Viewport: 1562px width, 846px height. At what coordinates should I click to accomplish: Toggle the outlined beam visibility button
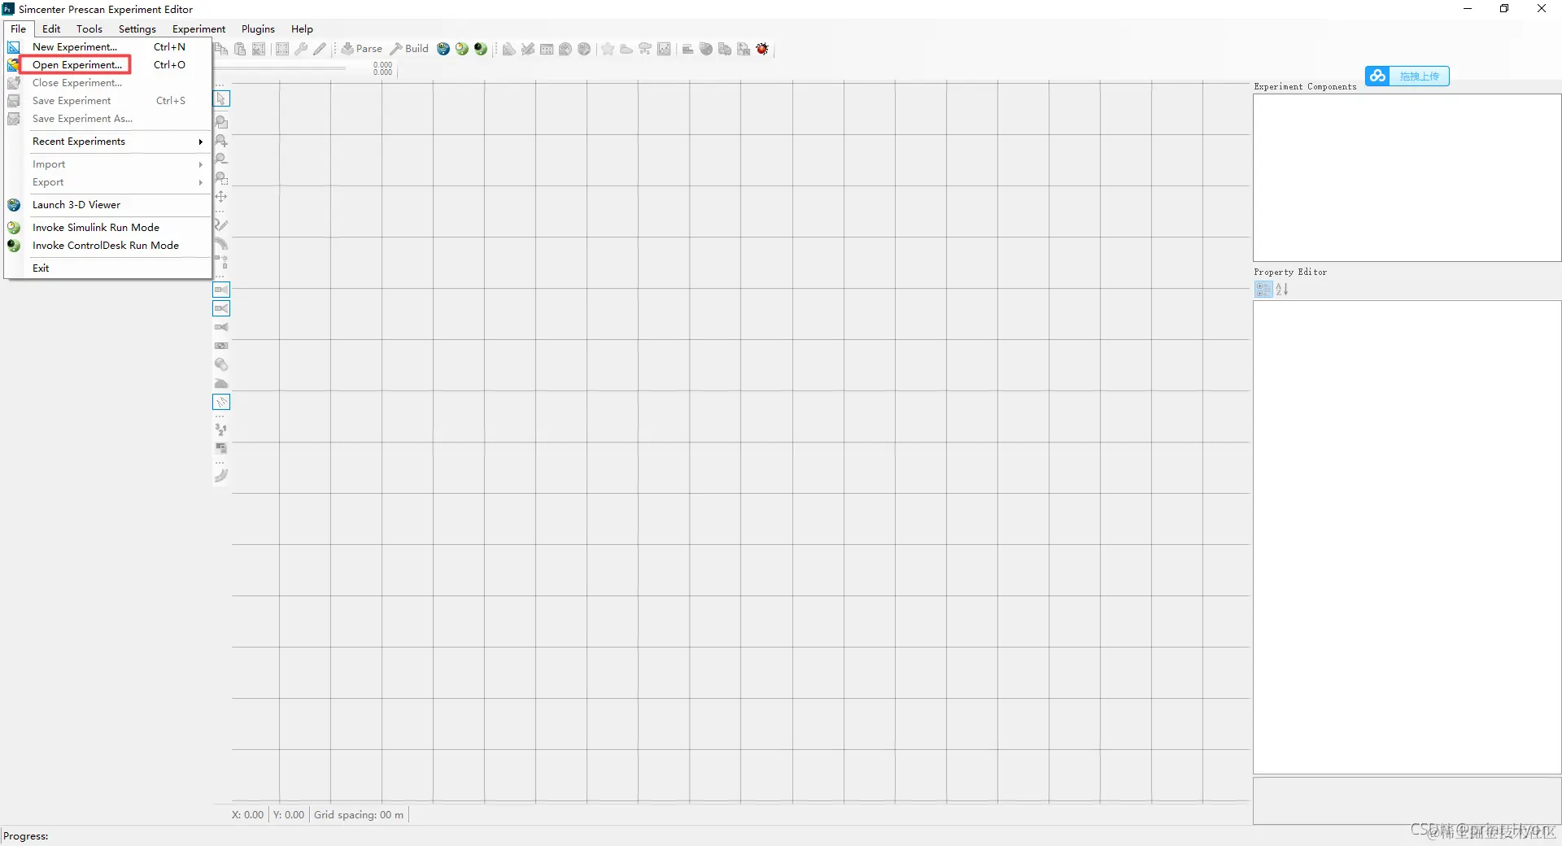(x=221, y=402)
